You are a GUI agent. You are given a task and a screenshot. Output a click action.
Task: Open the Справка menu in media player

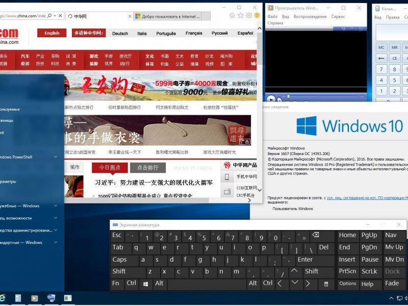[275, 23]
